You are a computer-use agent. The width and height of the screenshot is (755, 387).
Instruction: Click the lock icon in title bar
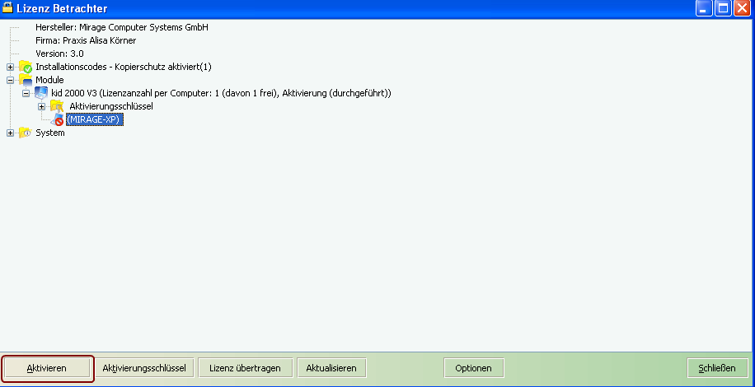[7, 7]
